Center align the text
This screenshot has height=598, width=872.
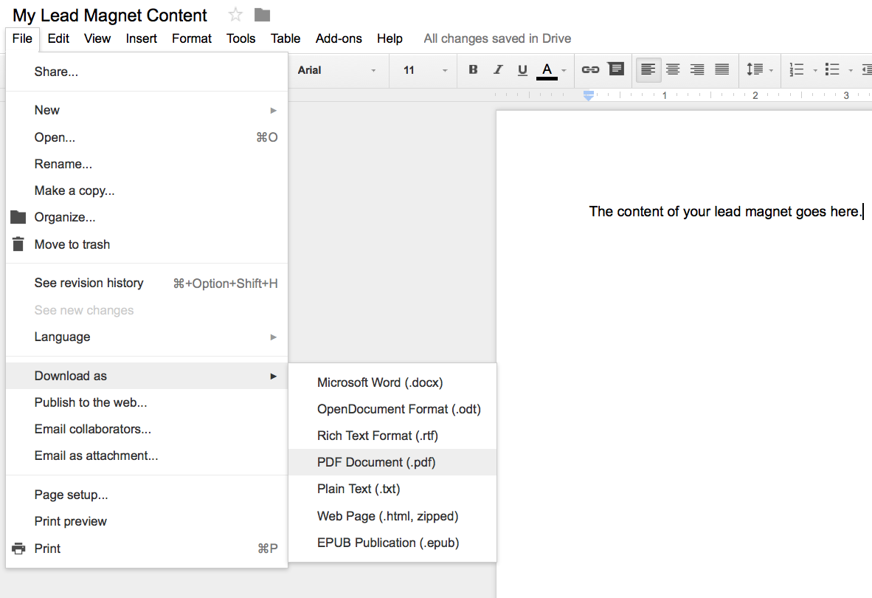coord(673,69)
